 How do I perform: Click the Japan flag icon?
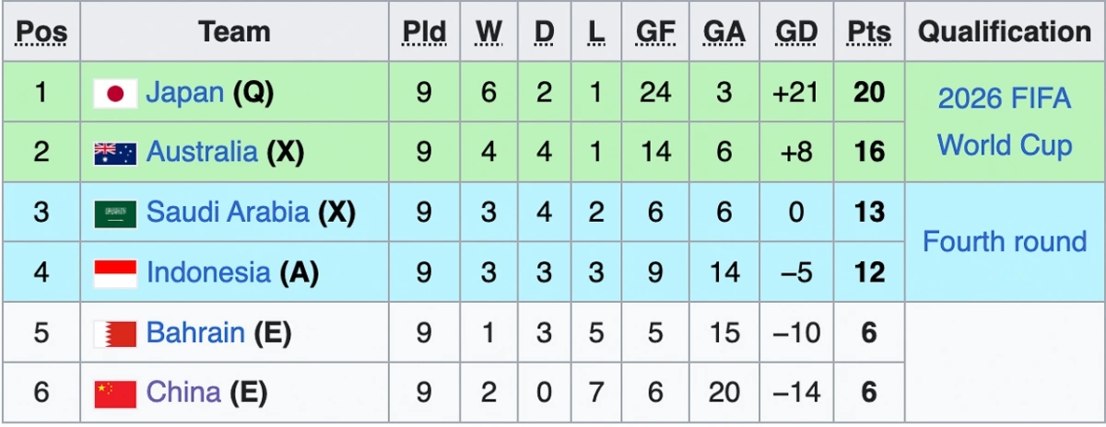(x=115, y=93)
